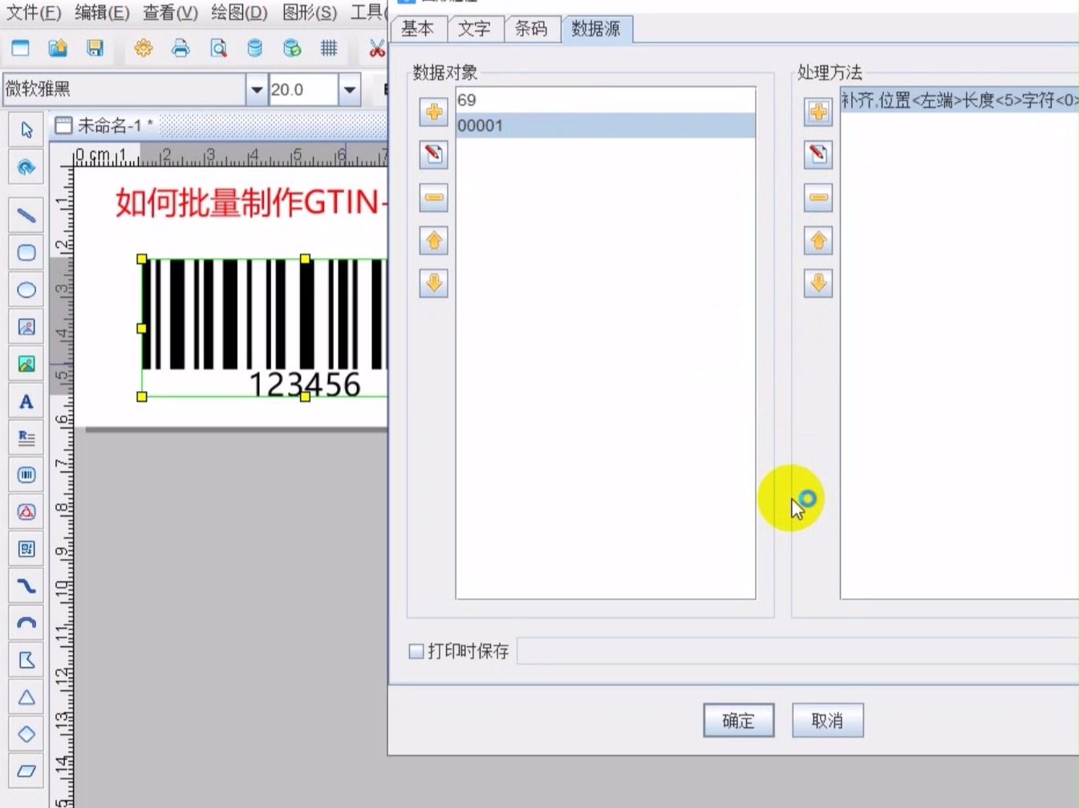Move the data object up
Viewport: 1079px width, 808px height.
click(434, 240)
